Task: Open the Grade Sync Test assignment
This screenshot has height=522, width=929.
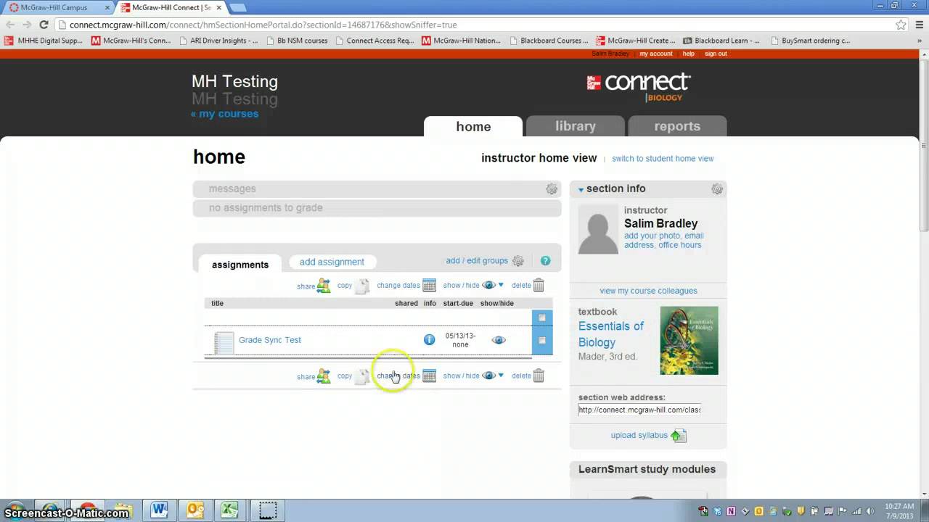Action: coord(270,340)
